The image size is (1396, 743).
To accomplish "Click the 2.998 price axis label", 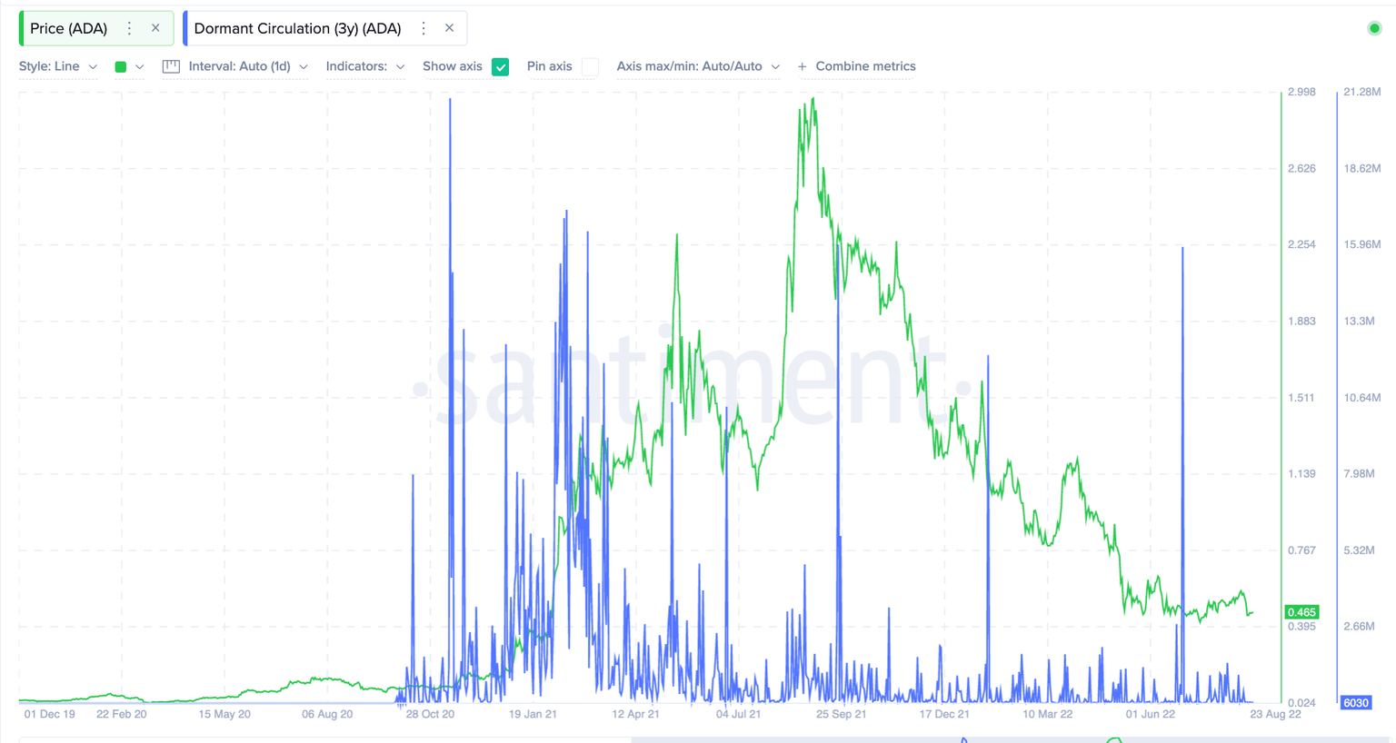I will tap(1301, 92).
